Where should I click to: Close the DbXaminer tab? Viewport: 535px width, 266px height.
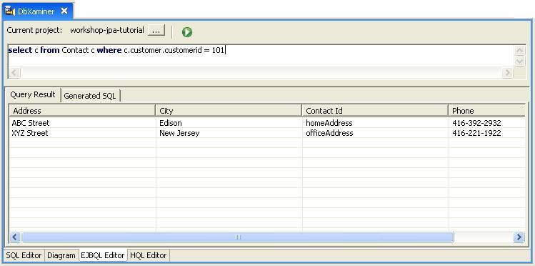point(64,11)
